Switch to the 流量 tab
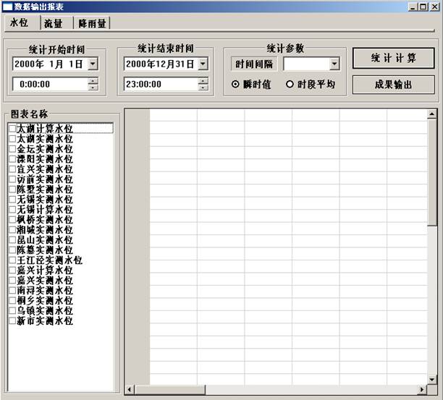This screenshot has width=443, height=400. pyautogui.click(x=53, y=23)
